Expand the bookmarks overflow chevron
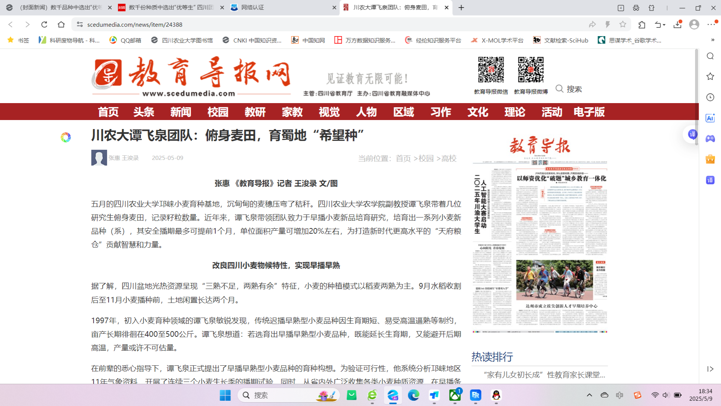721x406 pixels. coord(713,40)
